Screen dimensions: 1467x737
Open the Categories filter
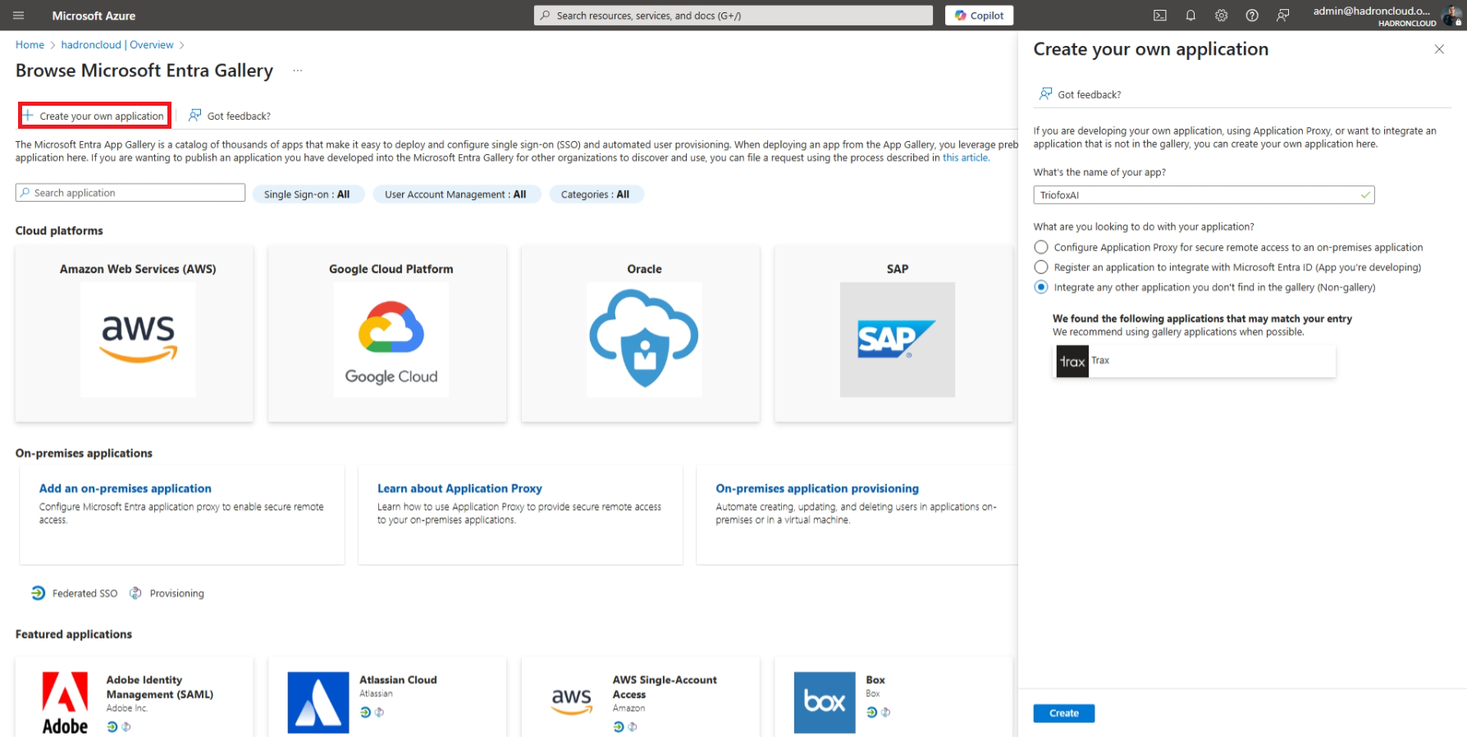coord(596,194)
